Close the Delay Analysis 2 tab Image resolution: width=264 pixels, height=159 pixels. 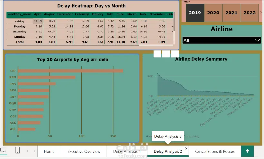coord(186,148)
